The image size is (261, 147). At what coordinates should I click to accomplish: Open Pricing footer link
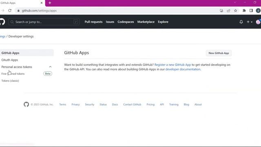150,105
